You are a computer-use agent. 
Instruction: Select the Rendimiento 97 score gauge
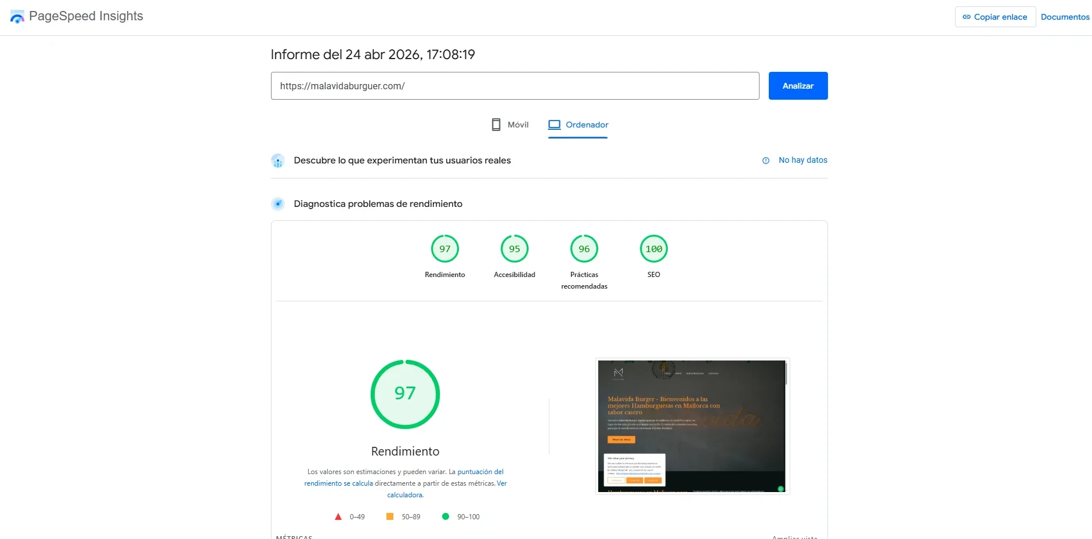tap(445, 249)
